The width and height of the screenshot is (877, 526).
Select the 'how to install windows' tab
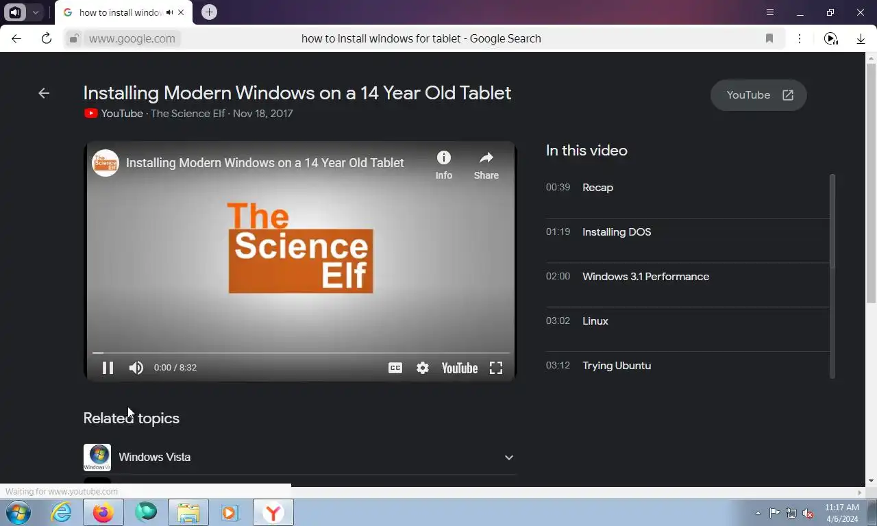(x=123, y=12)
